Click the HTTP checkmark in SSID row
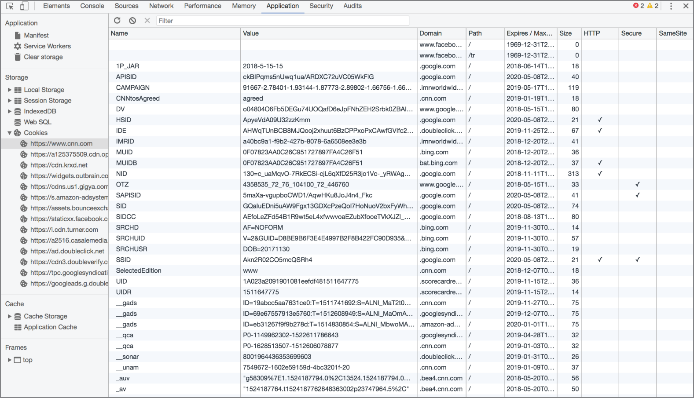Viewport: 694px width, 398px height. (600, 259)
